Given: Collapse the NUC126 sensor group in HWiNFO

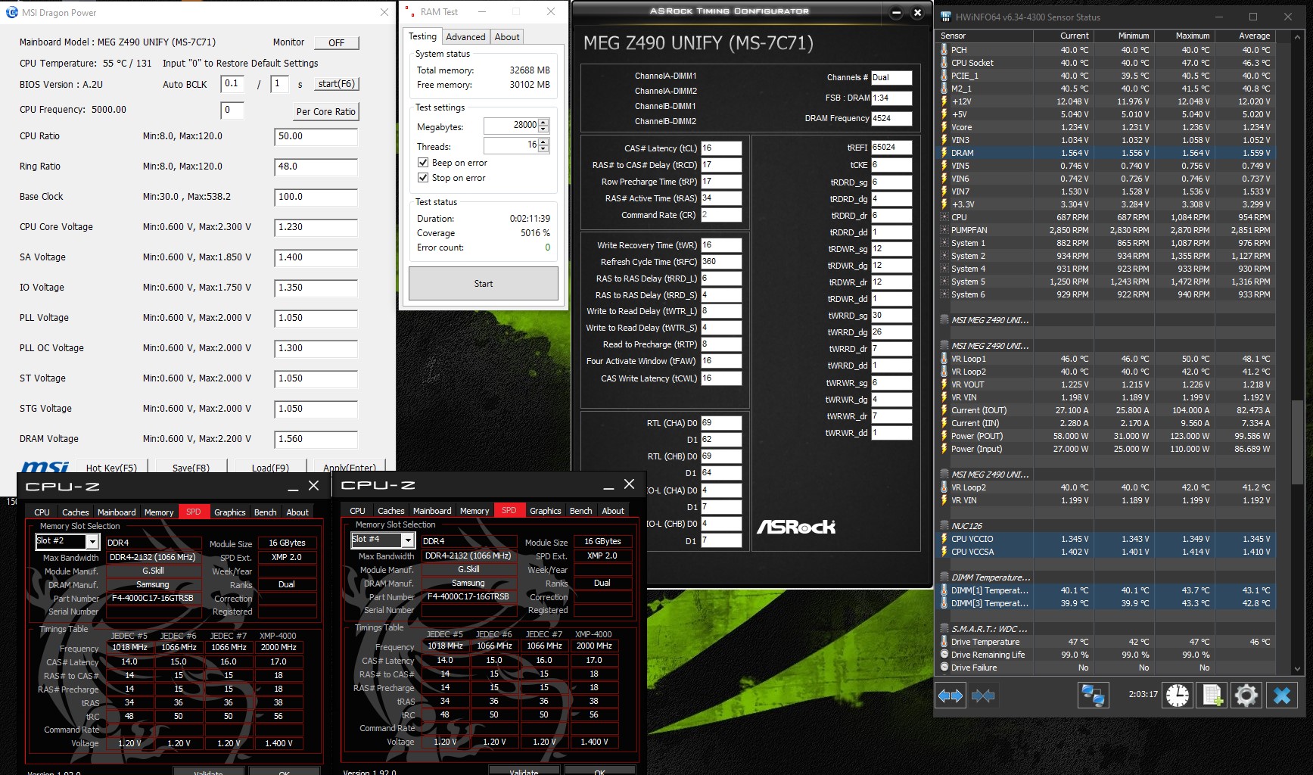Looking at the screenshot, I should [944, 526].
